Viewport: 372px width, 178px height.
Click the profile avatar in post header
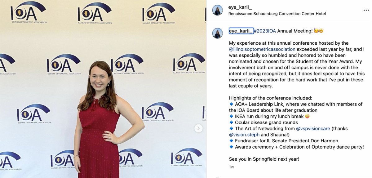pos(217,10)
